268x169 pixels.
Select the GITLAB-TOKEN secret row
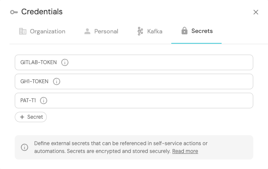(134, 62)
